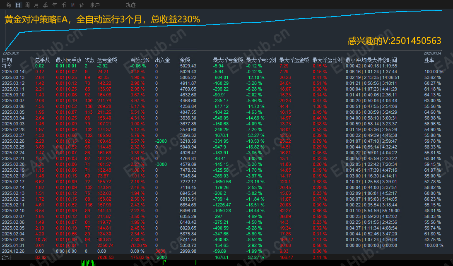Click the 盈亏金额 column header

pos(107,60)
